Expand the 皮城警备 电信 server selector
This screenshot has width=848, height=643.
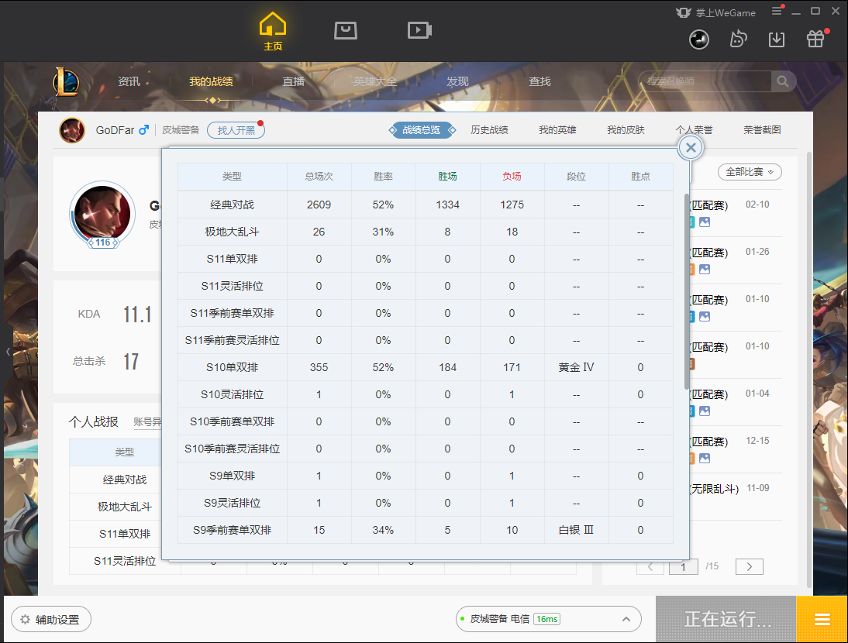click(548, 619)
